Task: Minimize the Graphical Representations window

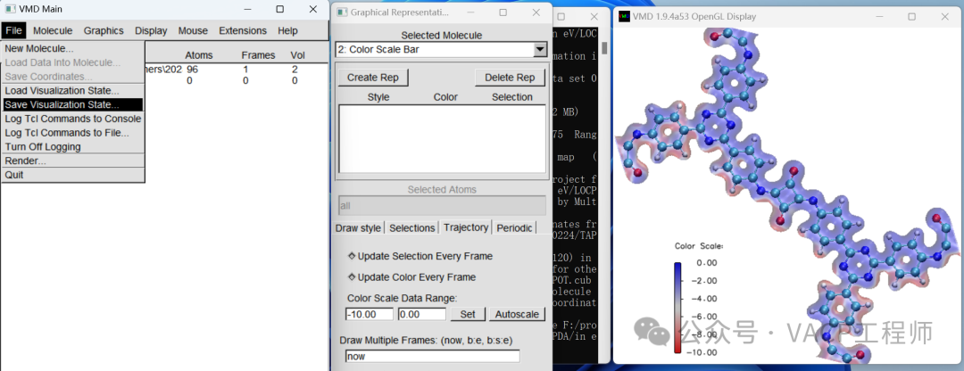Action: coord(470,12)
